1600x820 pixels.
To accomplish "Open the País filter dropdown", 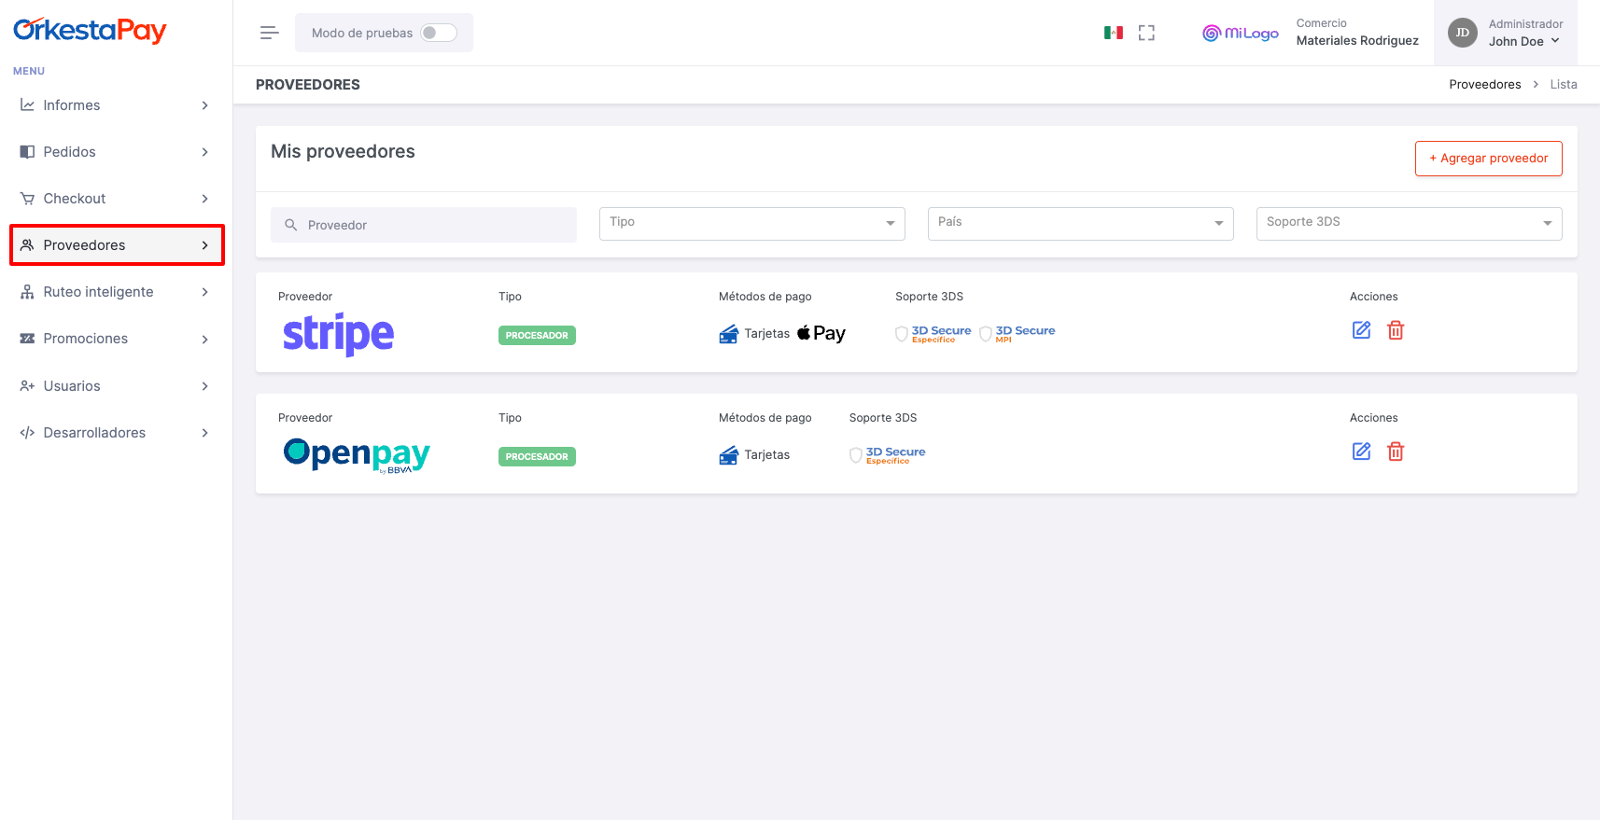I will point(1081,224).
